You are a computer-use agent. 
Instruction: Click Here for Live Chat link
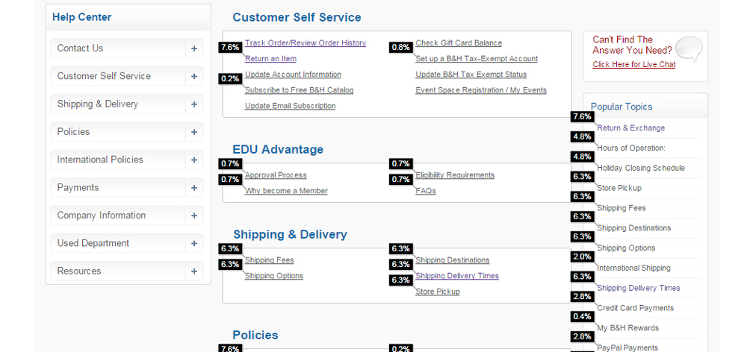(634, 65)
